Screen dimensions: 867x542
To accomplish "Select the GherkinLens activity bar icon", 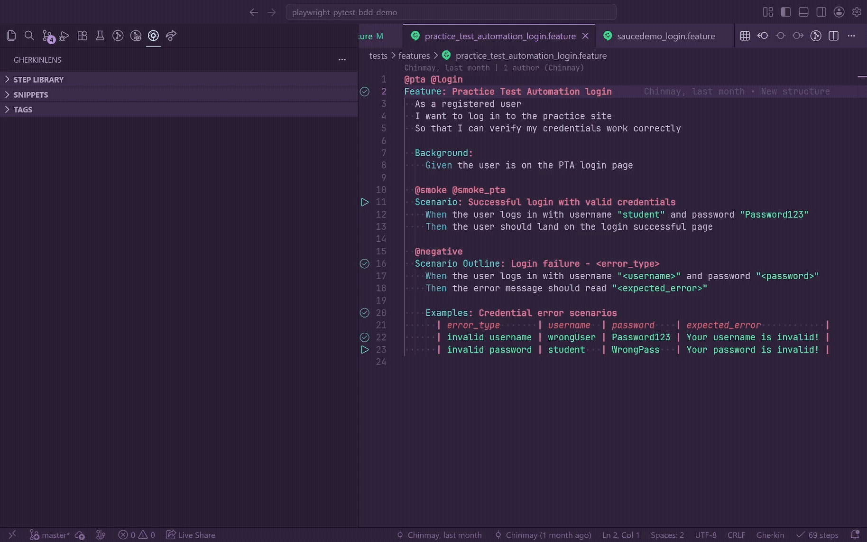I will click(x=153, y=36).
